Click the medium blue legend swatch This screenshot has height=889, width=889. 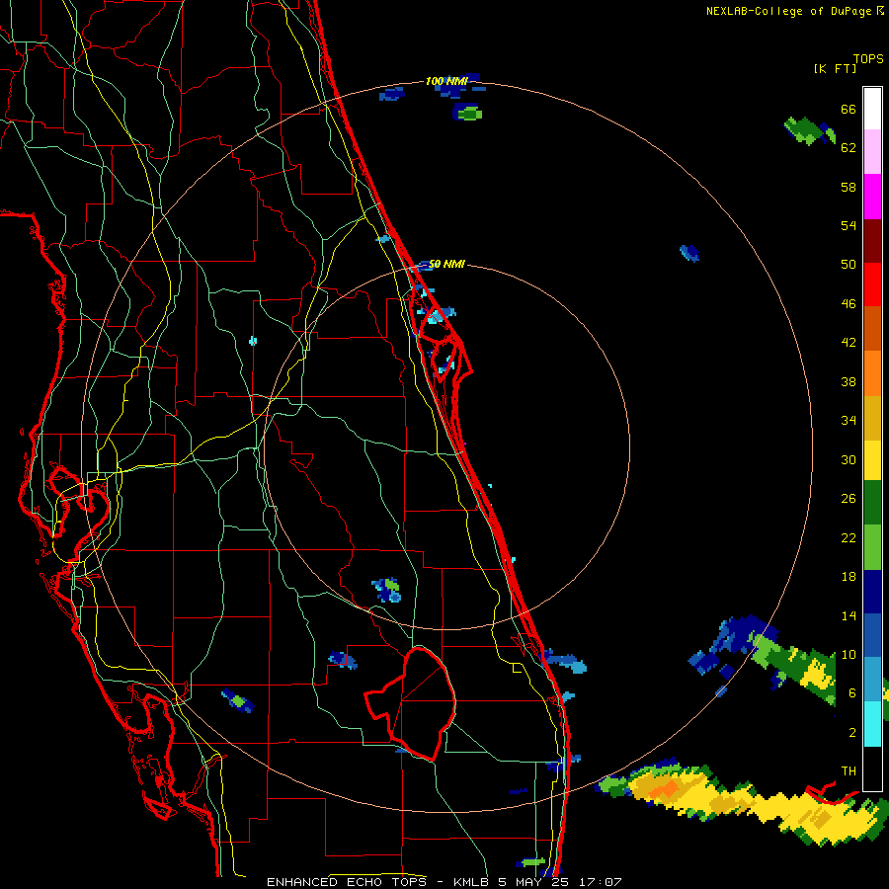click(872, 636)
